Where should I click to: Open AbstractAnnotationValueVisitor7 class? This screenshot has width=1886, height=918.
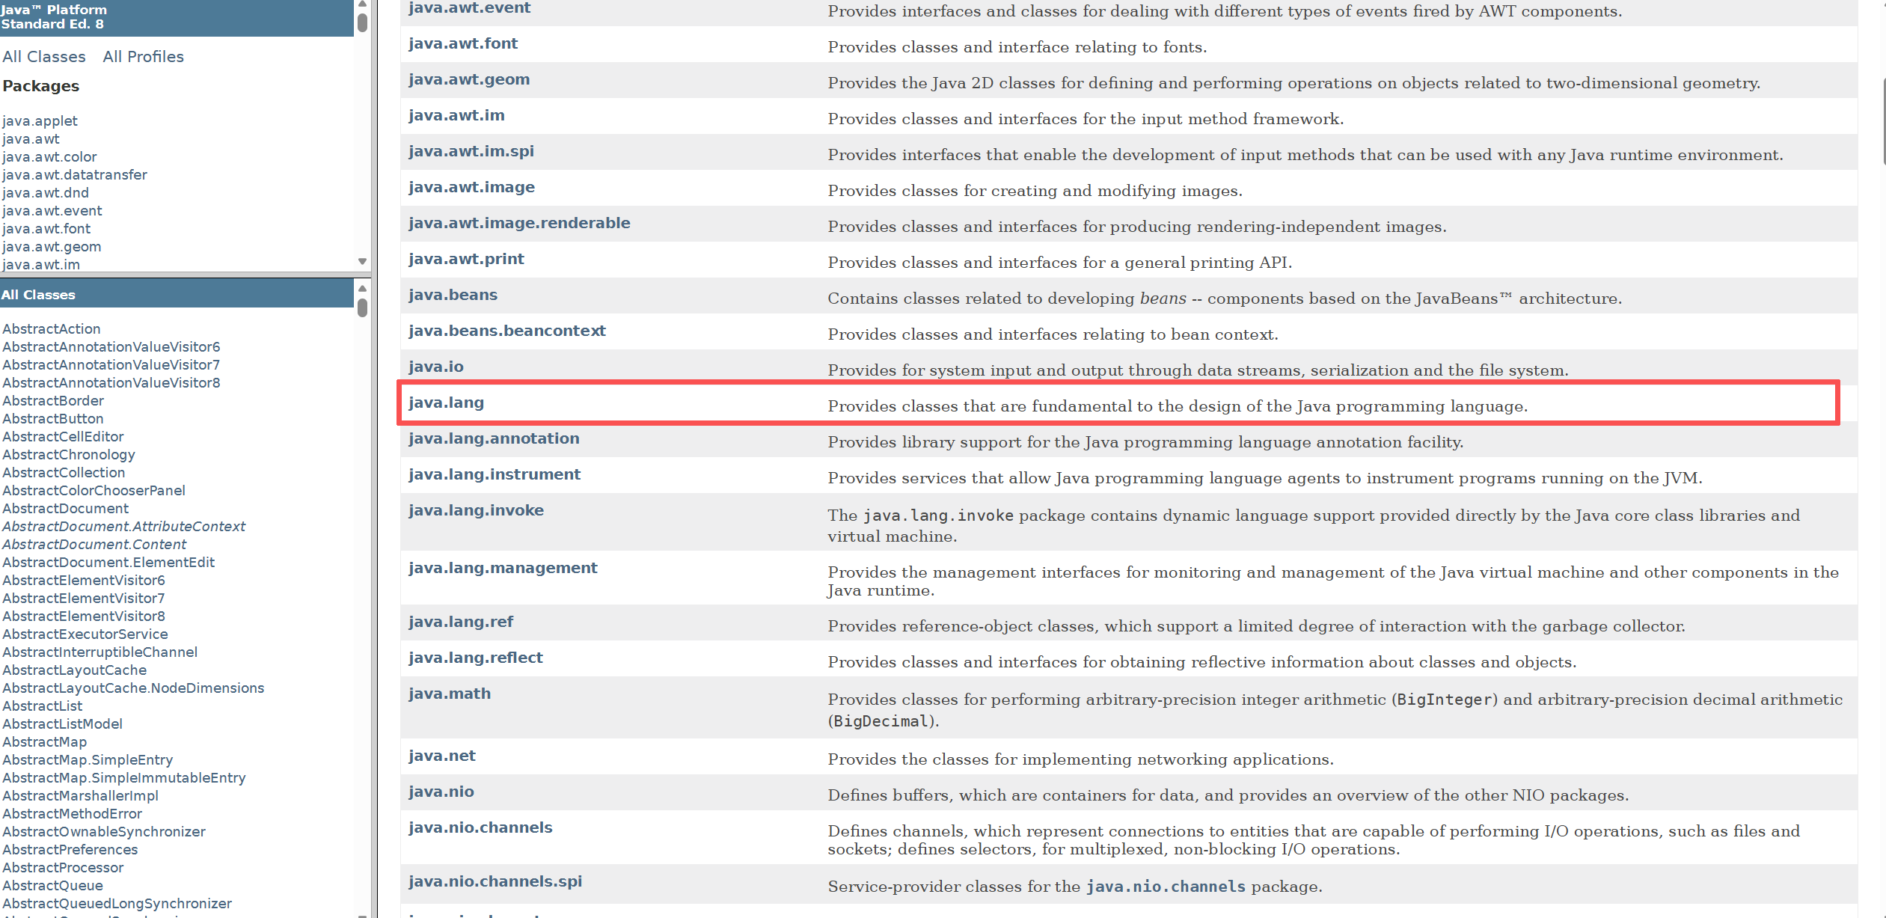(111, 365)
